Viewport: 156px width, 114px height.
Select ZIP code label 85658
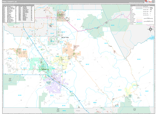tap(95, 103)
